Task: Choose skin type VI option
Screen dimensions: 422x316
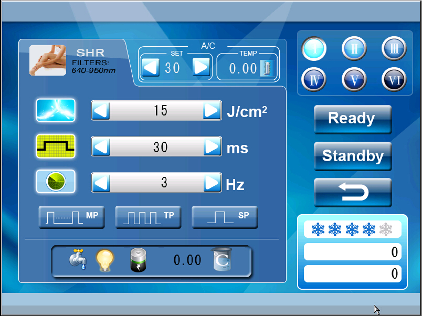Action: (x=394, y=80)
